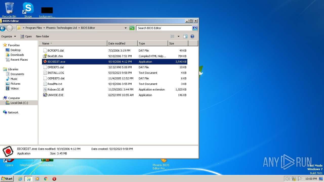Select Network in the navigation pane

(13, 112)
